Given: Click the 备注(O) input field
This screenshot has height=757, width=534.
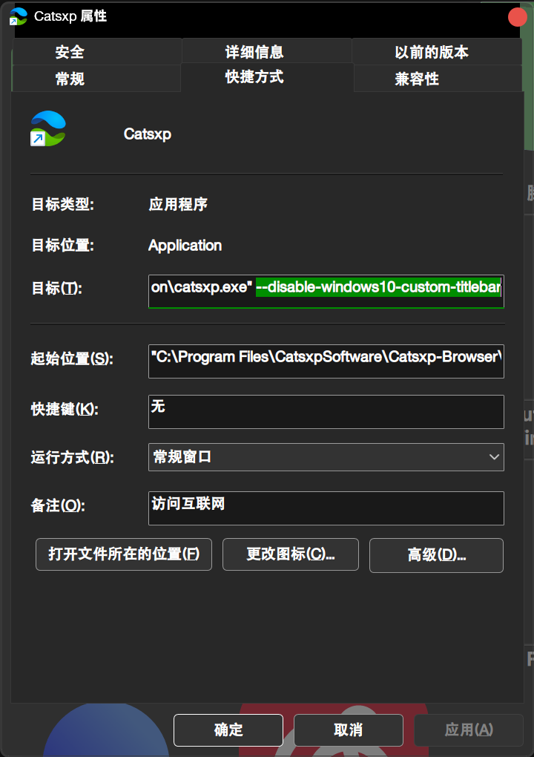Looking at the screenshot, I should [326, 508].
